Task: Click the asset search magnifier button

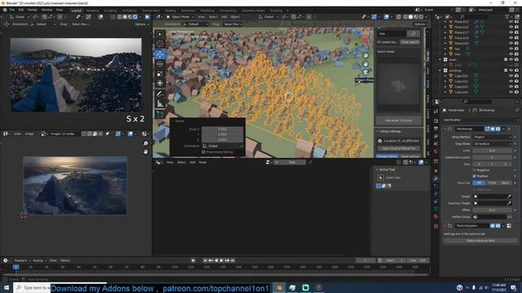Action: point(414,33)
